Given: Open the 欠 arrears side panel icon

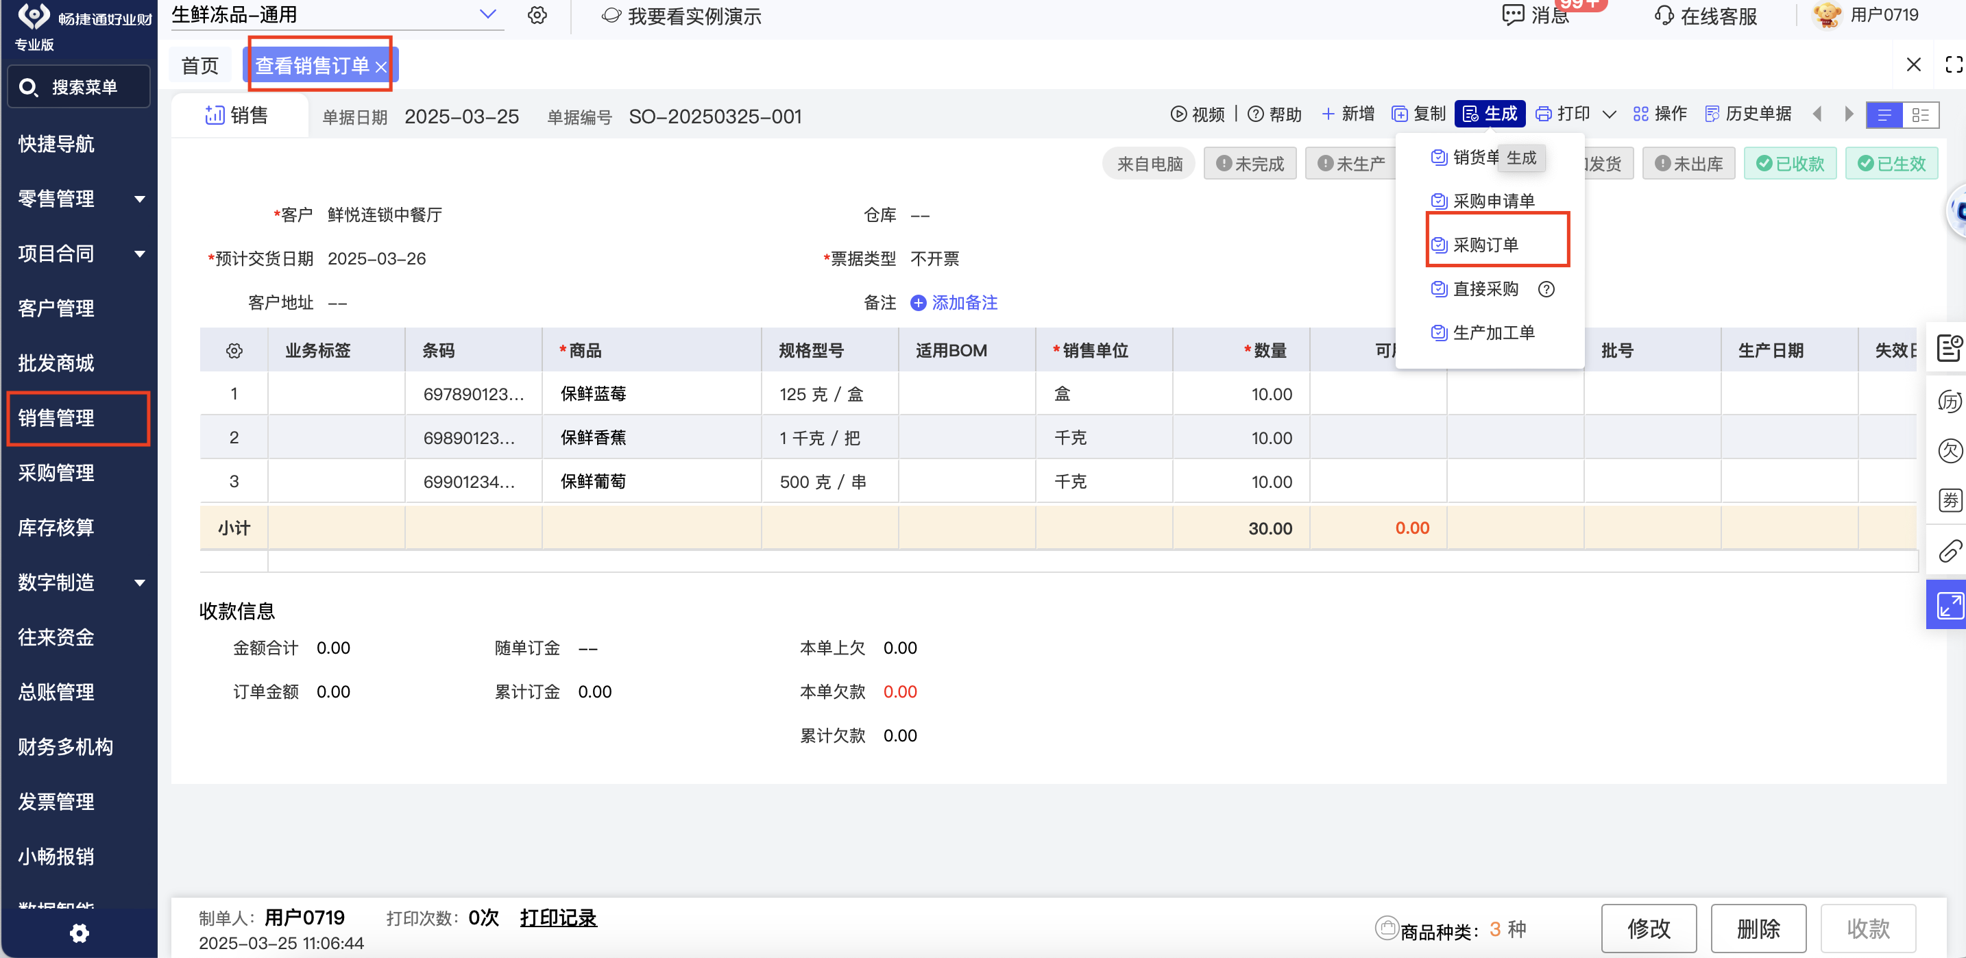Looking at the screenshot, I should click(x=1950, y=451).
